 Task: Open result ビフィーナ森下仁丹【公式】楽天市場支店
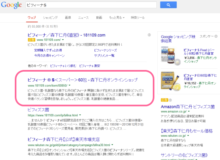(64, 140)
